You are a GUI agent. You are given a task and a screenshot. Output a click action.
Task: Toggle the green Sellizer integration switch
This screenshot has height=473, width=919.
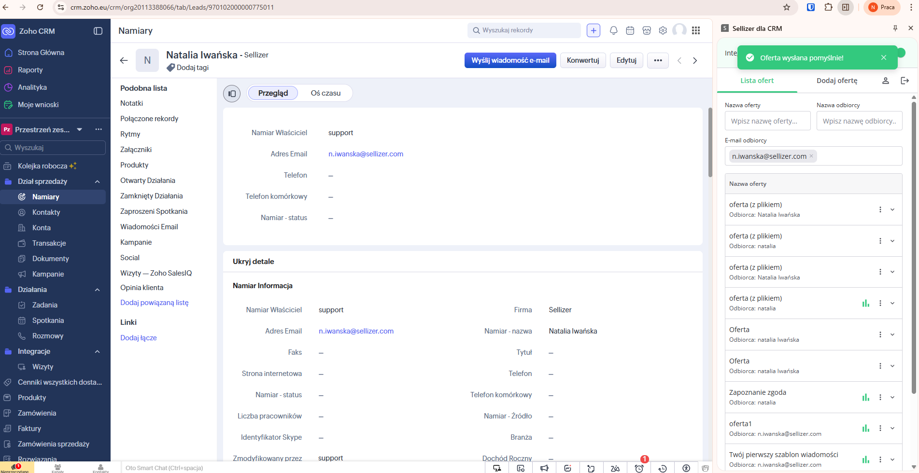click(900, 53)
